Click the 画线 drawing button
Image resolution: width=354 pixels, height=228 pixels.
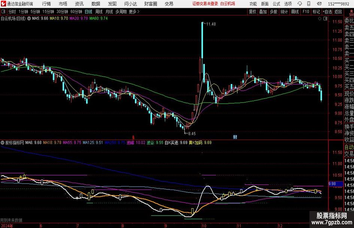[x=295, y=12]
